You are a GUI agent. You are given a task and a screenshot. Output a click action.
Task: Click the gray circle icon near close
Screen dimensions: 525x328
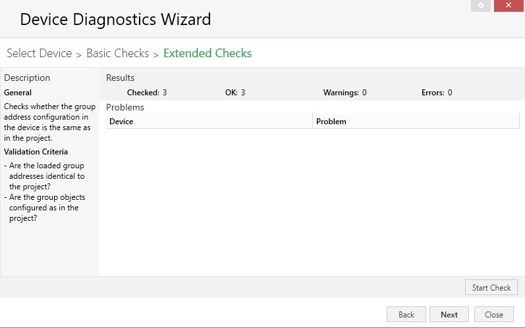point(481,5)
